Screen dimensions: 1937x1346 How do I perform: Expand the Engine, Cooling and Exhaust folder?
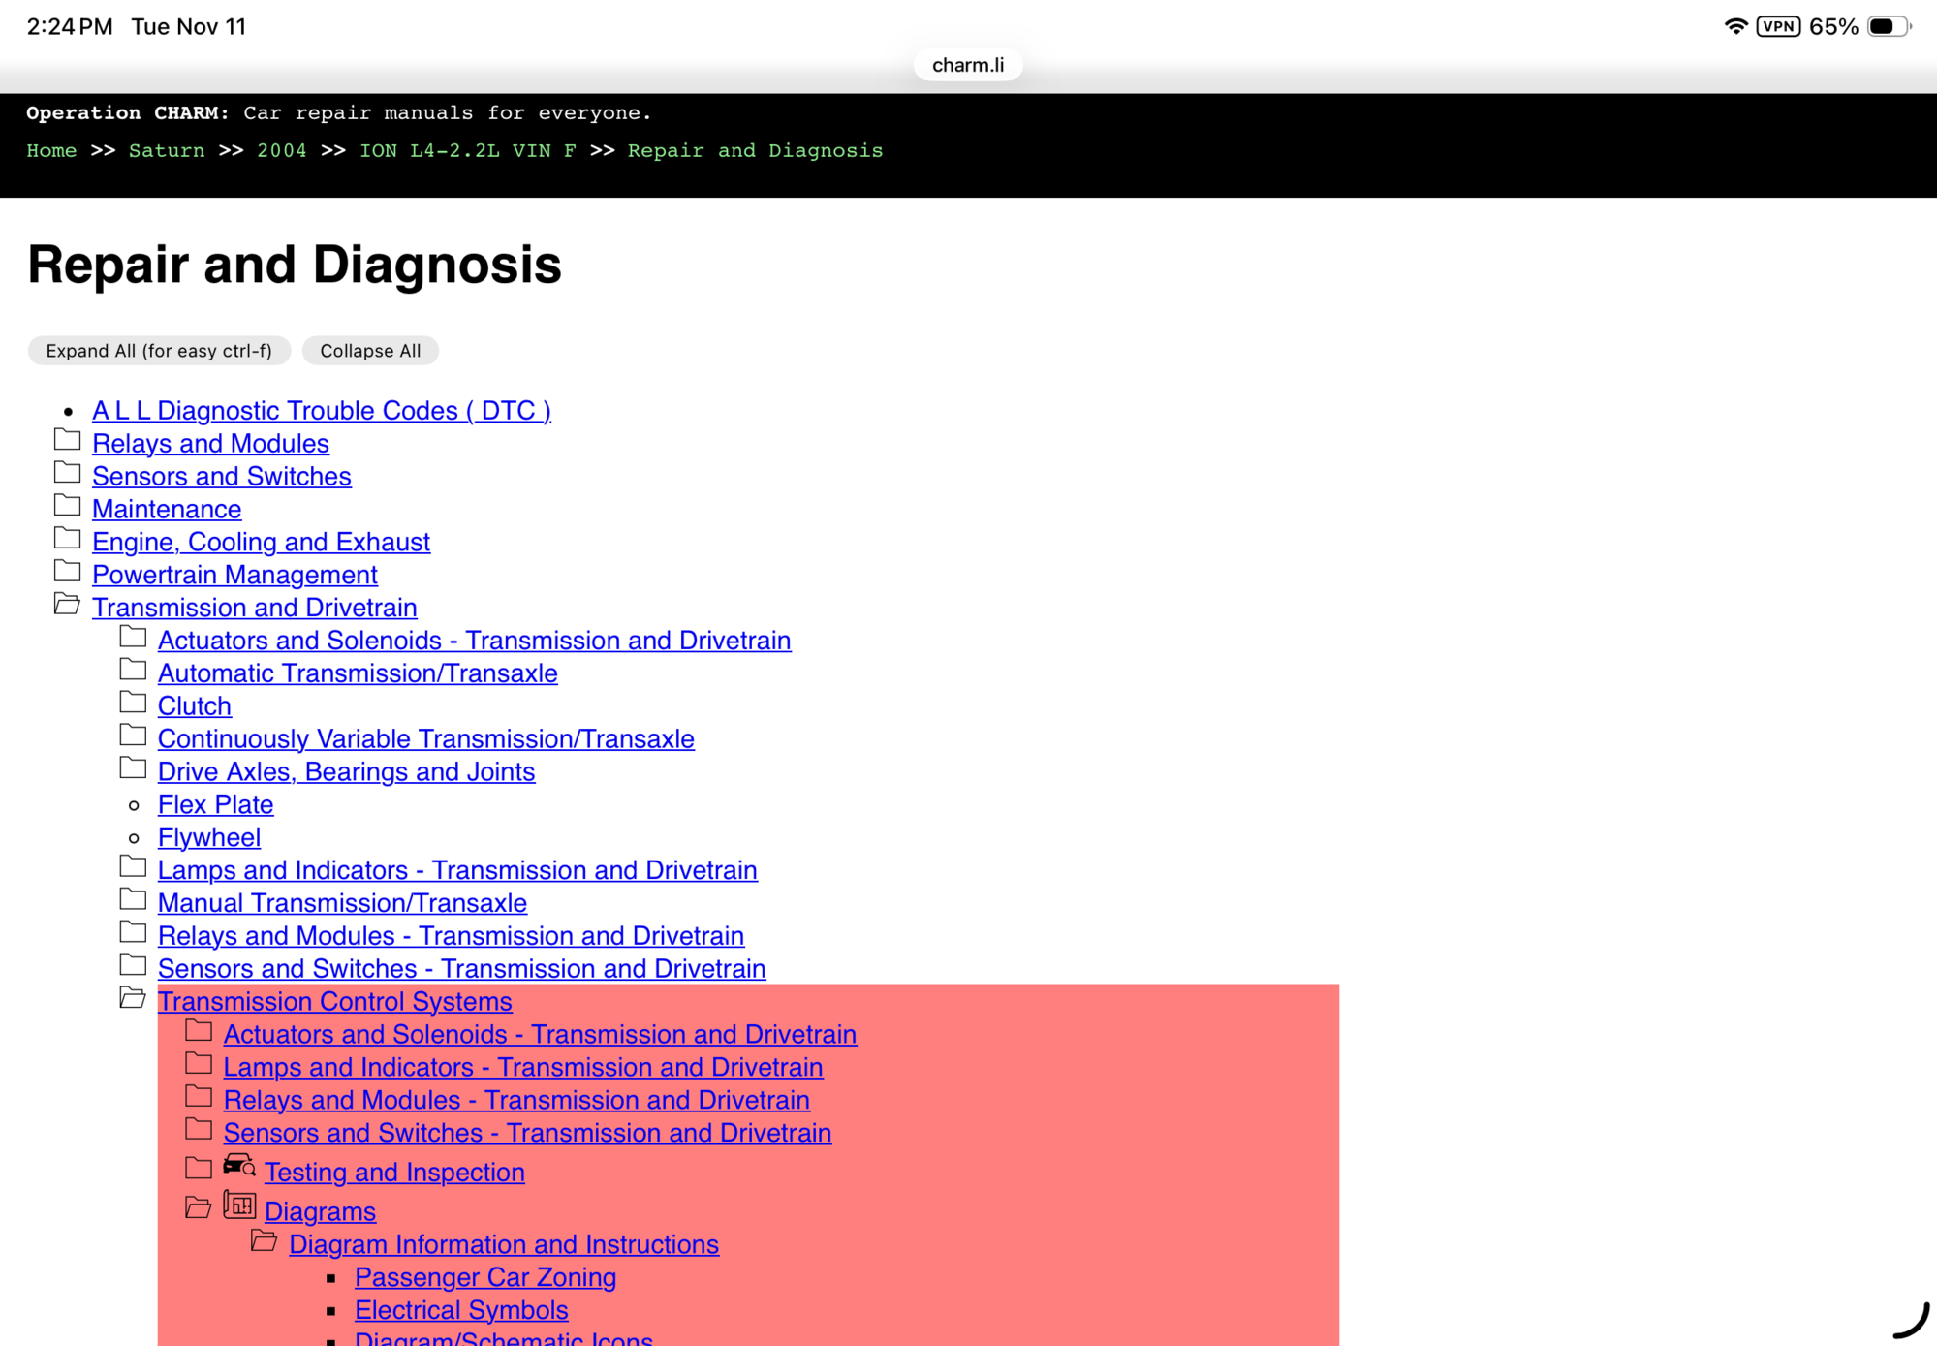(67, 539)
